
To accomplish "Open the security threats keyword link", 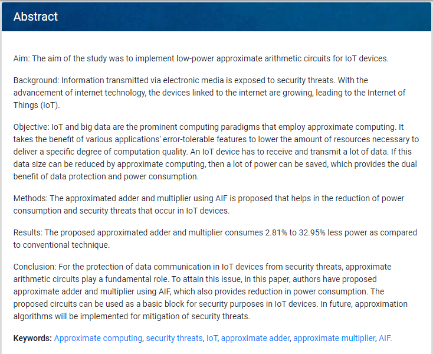I will 174,338.
